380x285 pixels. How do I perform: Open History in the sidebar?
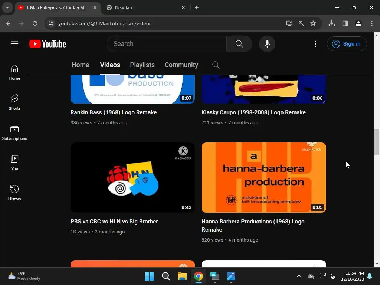pyautogui.click(x=14, y=193)
